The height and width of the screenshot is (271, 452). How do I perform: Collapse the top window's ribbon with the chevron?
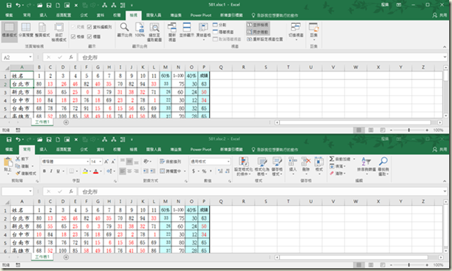[x=444, y=47]
